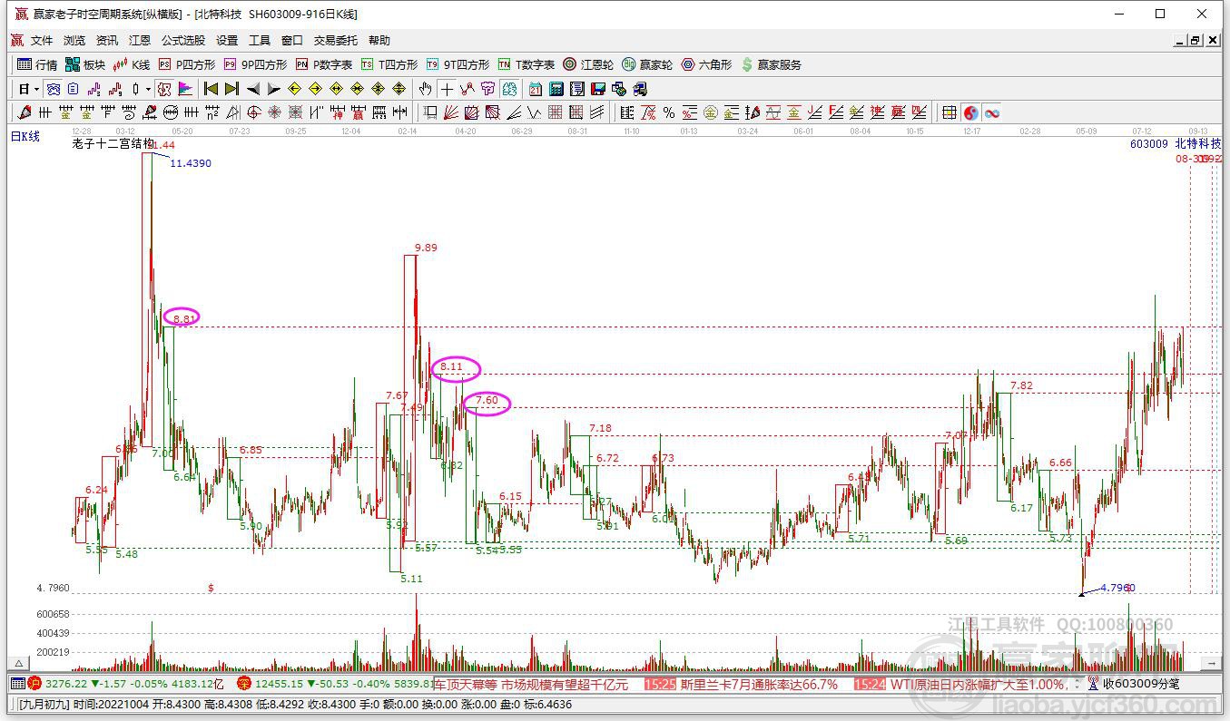Open the T四方形 tool

click(x=389, y=64)
